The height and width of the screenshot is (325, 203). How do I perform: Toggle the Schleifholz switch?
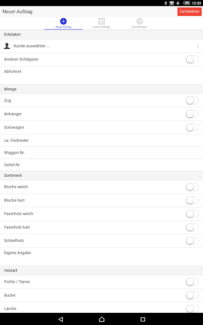pos(192,241)
